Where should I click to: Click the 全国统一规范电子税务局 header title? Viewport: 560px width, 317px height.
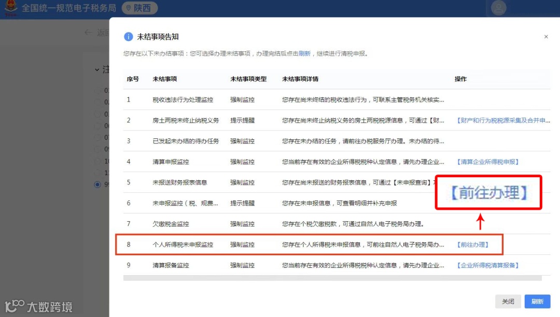coord(69,8)
